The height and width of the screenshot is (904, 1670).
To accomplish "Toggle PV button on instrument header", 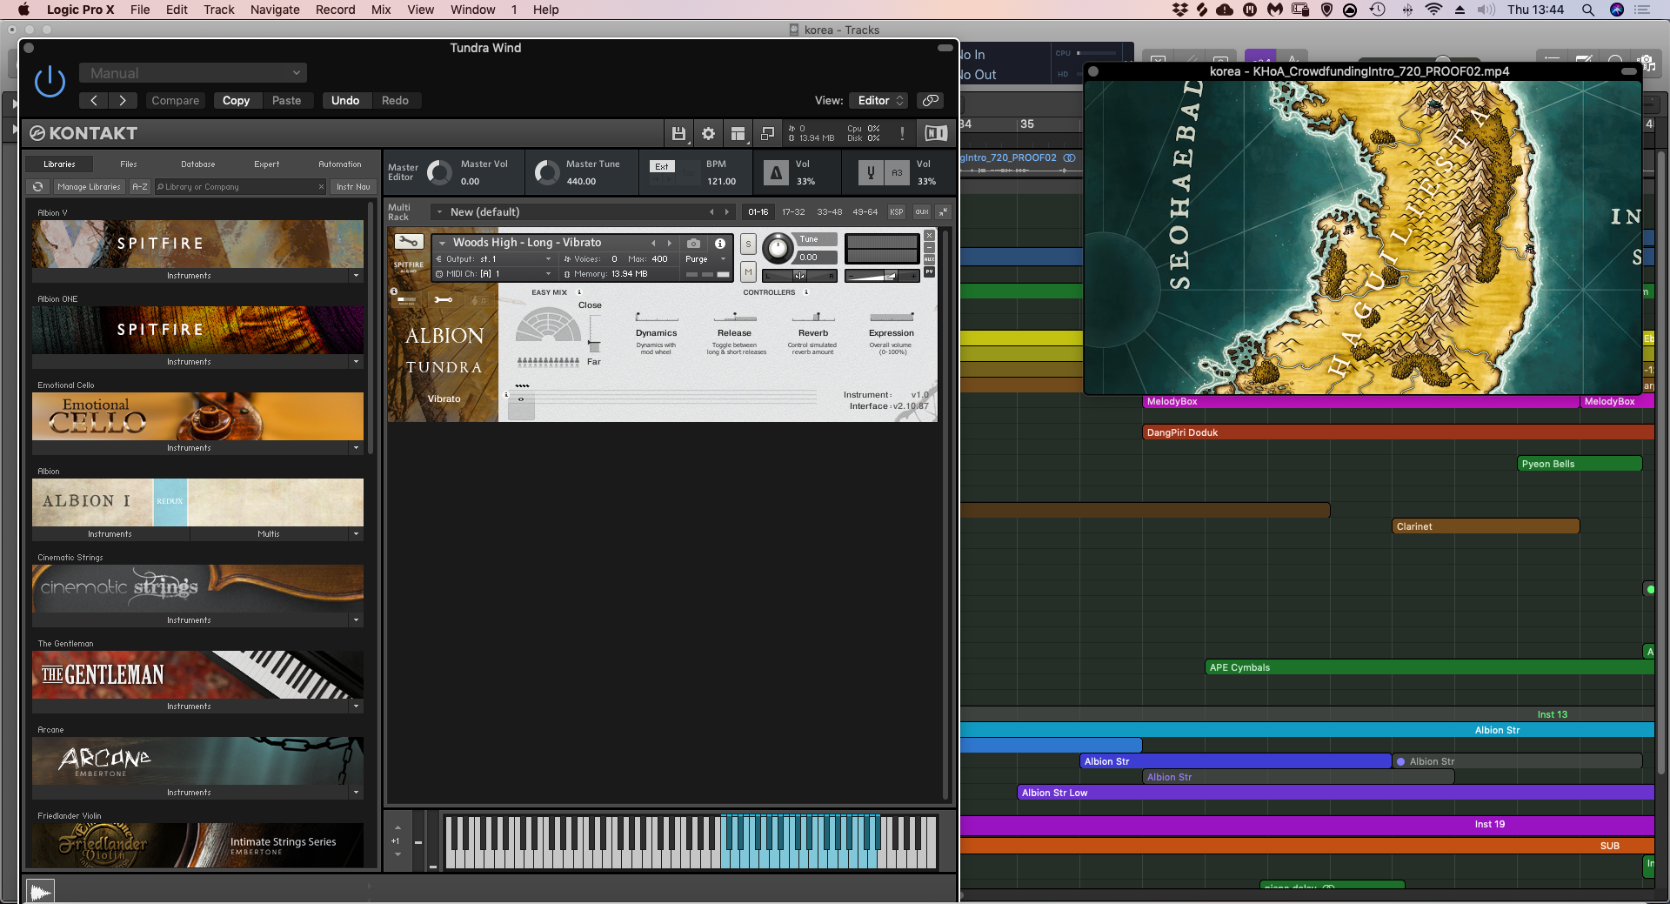I will coord(929,271).
